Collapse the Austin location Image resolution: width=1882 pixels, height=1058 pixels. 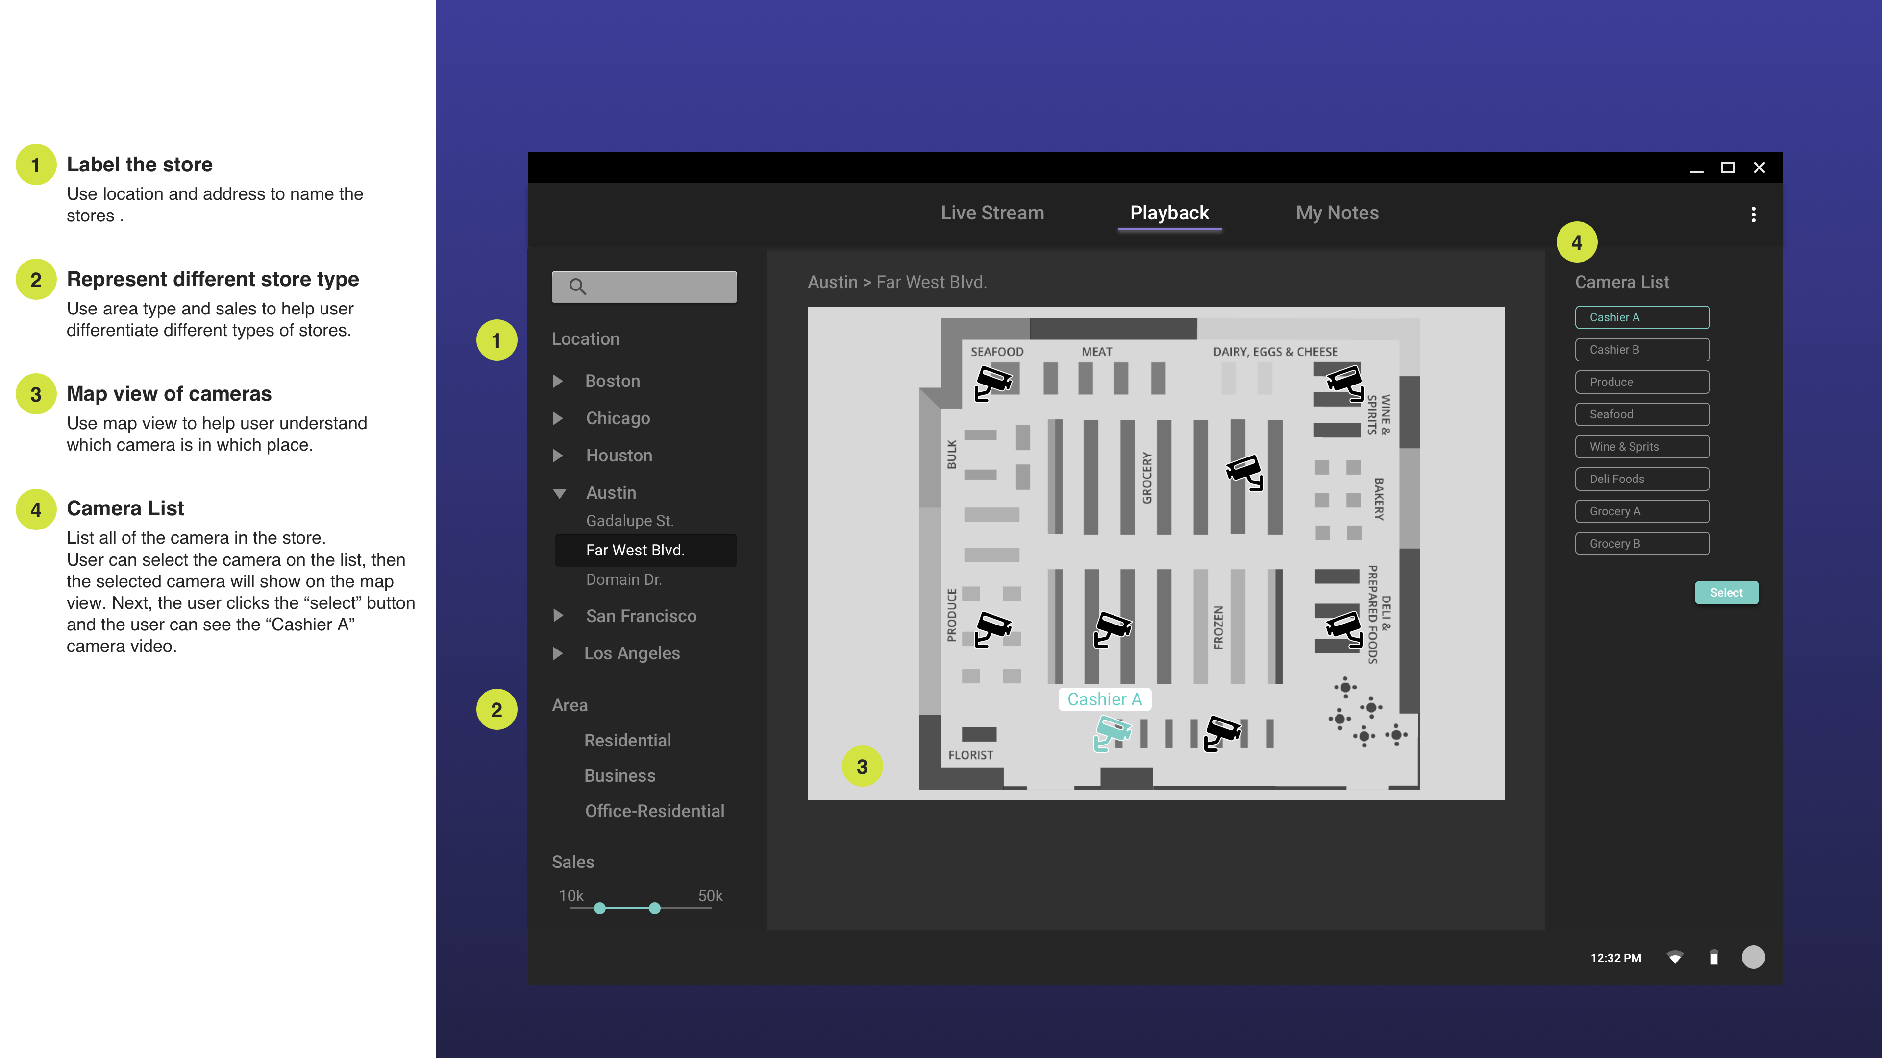point(560,493)
